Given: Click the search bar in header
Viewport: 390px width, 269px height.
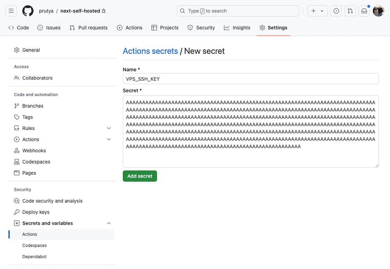Looking at the screenshot, I should (x=238, y=11).
